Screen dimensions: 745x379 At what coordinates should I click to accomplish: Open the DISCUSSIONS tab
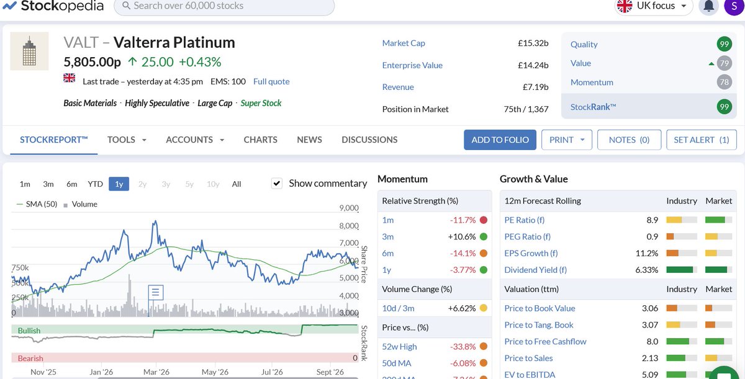click(x=369, y=140)
